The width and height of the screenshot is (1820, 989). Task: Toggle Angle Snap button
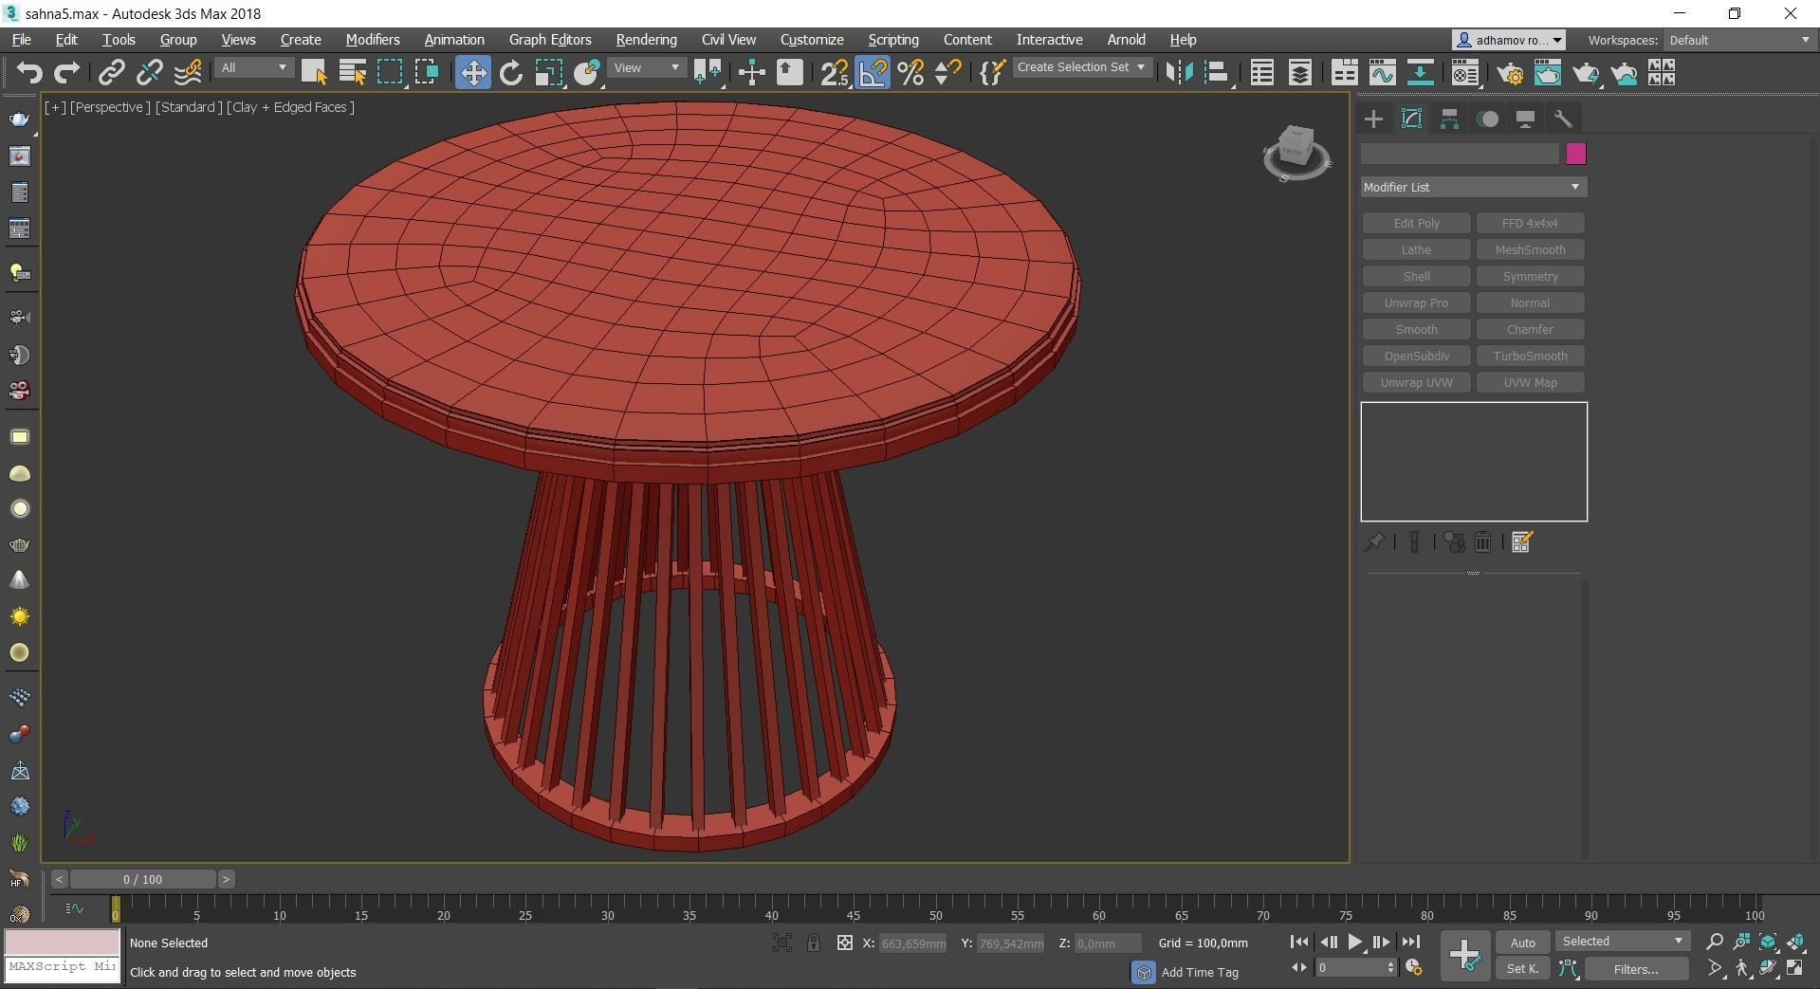coord(873,72)
